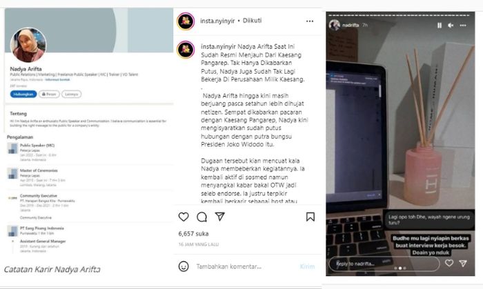Open the emoji picker smiley icon
This screenshot has width=483, height=289.
coord(184,266)
